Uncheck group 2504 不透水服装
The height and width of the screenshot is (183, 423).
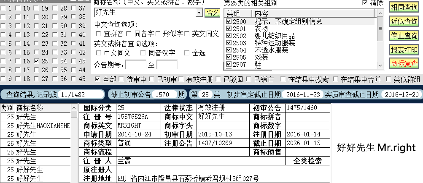click(229, 50)
